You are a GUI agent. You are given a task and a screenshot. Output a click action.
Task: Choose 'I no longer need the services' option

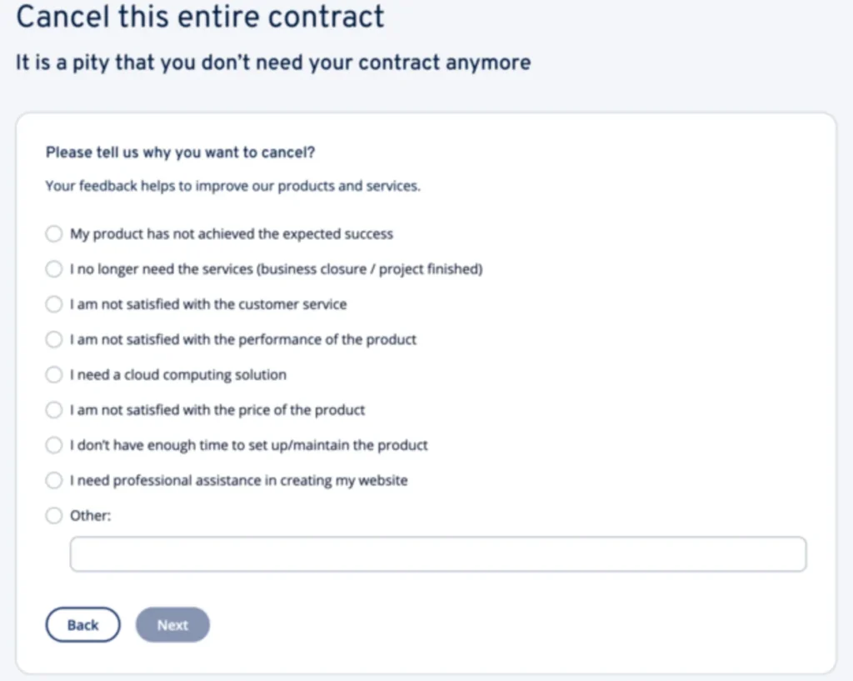(54, 269)
